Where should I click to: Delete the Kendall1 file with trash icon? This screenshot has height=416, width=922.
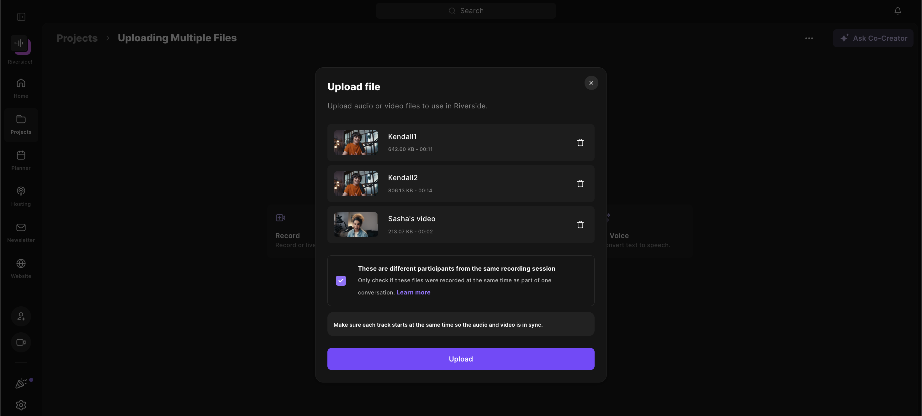[580, 142]
